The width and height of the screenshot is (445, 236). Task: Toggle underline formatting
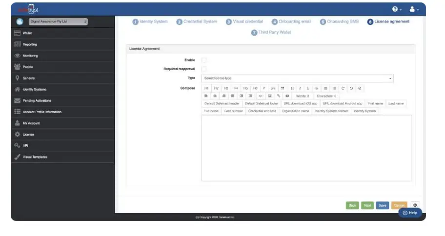308,88
